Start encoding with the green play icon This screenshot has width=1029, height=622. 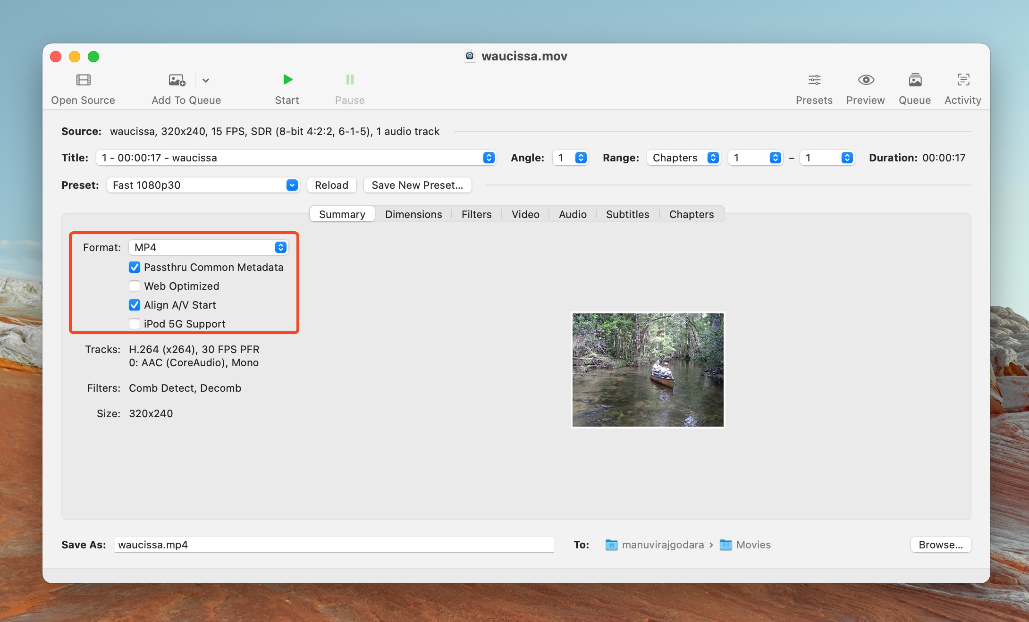287,79
